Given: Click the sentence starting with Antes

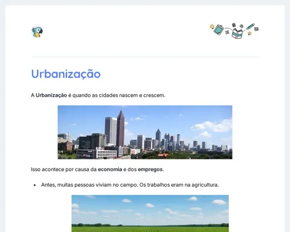Looking at the screenshot, I should coord(130,185).
